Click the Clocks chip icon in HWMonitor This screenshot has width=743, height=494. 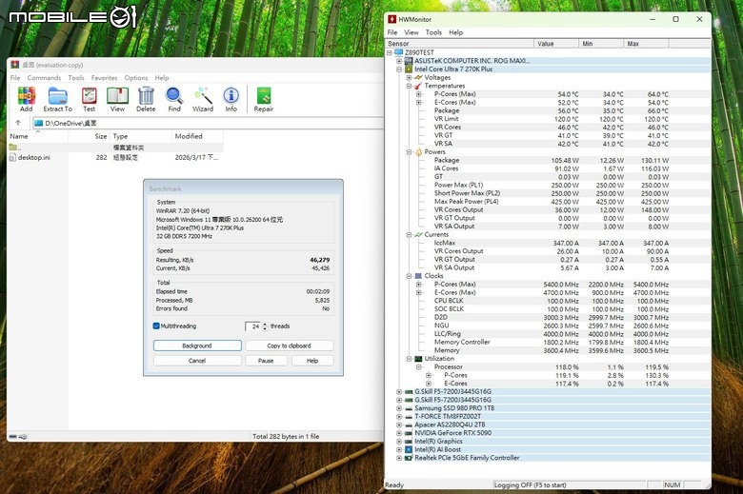418,276
